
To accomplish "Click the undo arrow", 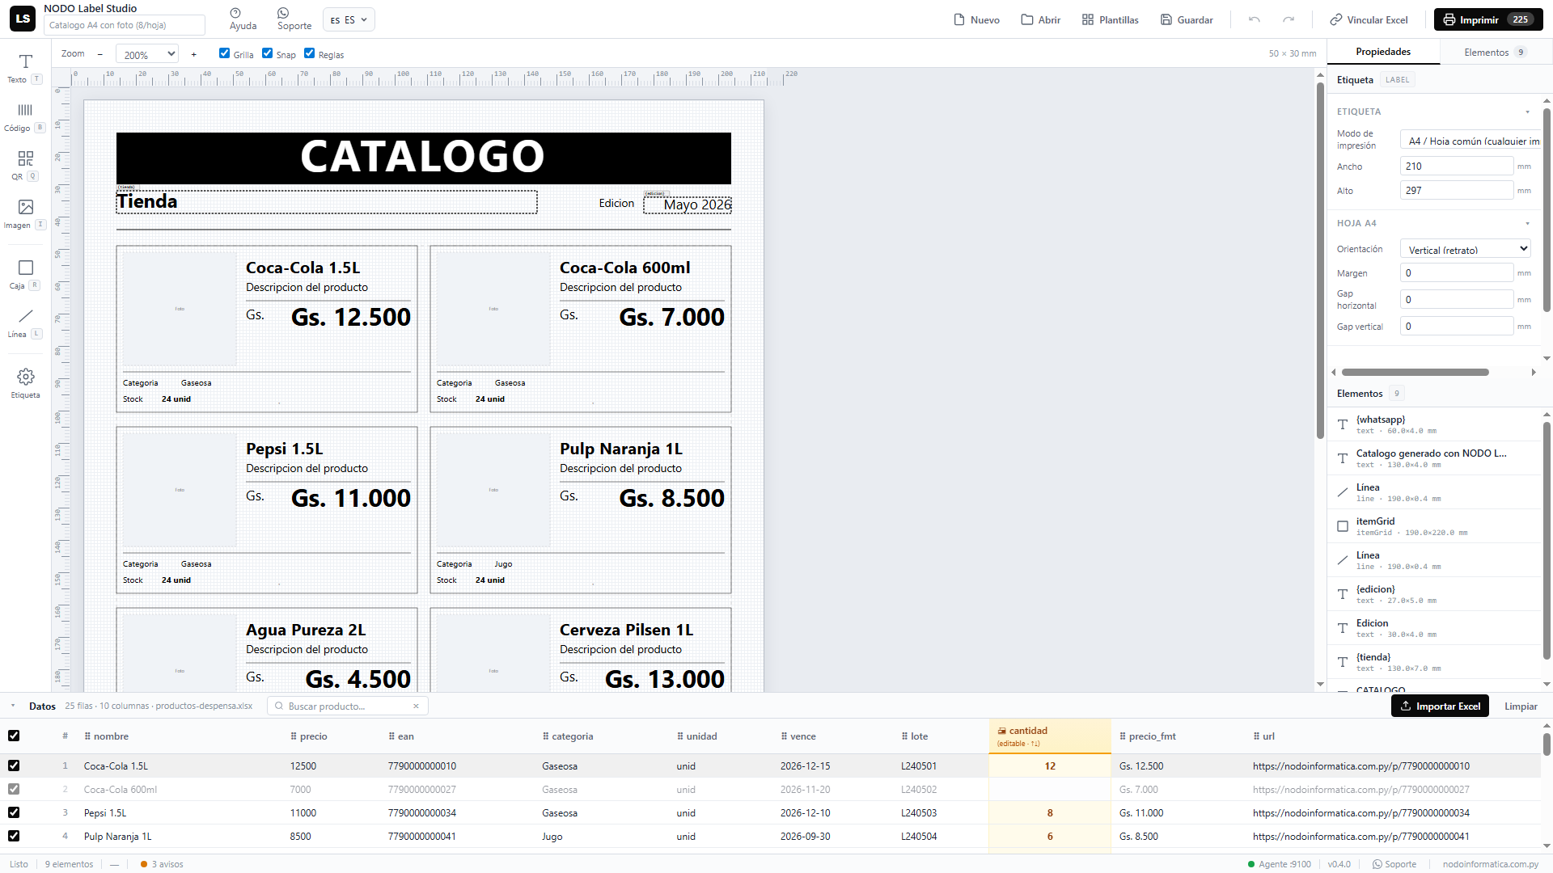I will (1254, 19).
